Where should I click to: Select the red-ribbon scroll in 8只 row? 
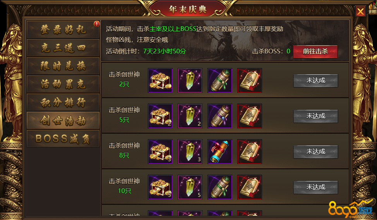coord(220,152)
